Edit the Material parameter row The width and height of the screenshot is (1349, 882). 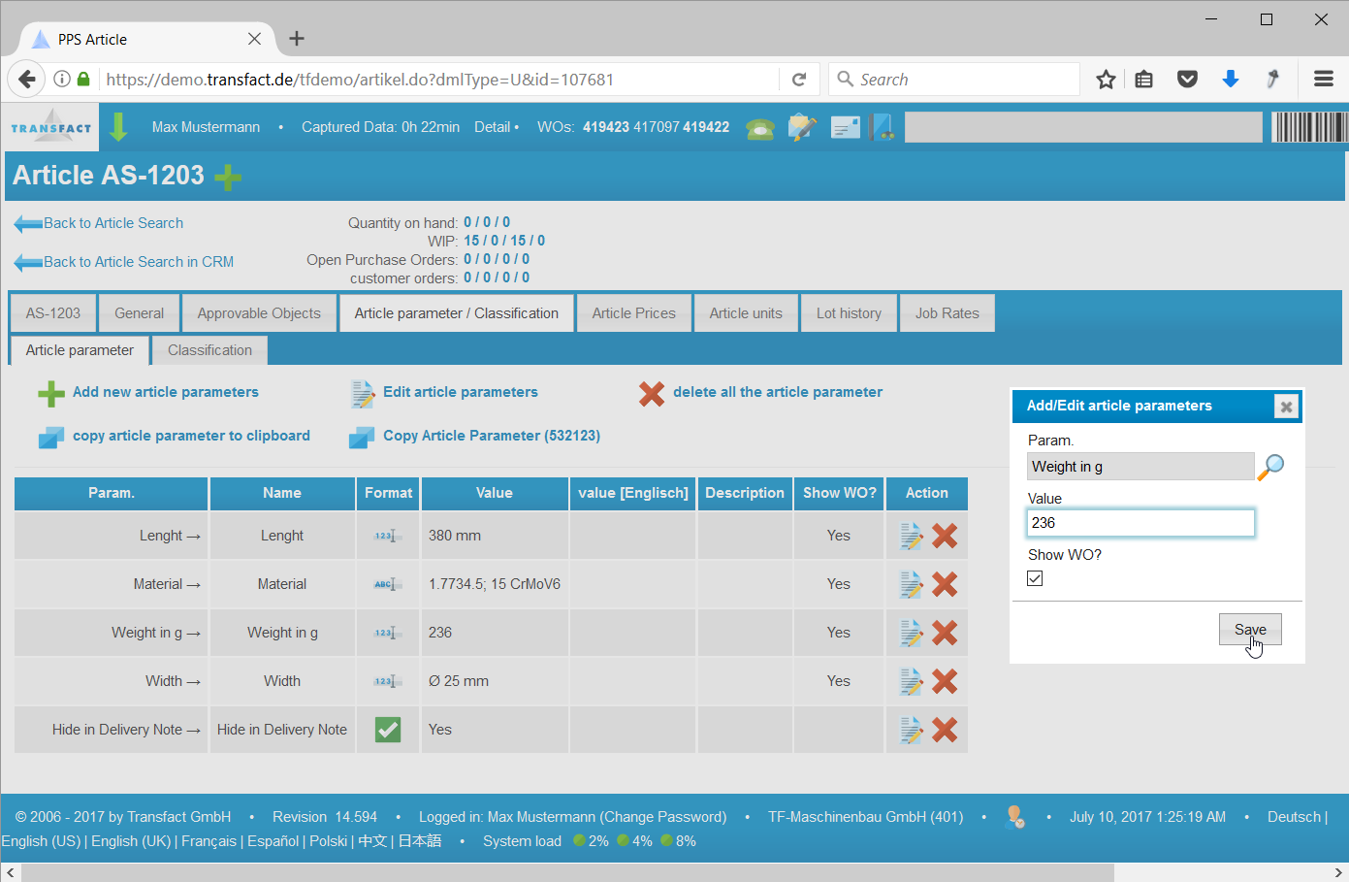click(912, 584)
